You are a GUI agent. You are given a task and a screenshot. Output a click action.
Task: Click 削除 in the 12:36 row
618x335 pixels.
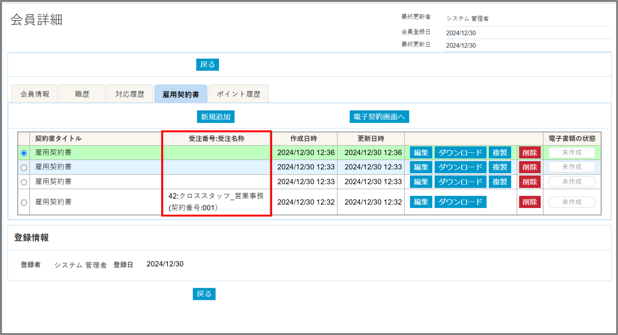click(530, 153)
